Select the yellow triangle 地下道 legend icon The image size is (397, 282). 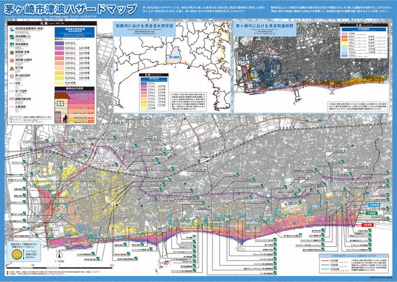point(12,69)
